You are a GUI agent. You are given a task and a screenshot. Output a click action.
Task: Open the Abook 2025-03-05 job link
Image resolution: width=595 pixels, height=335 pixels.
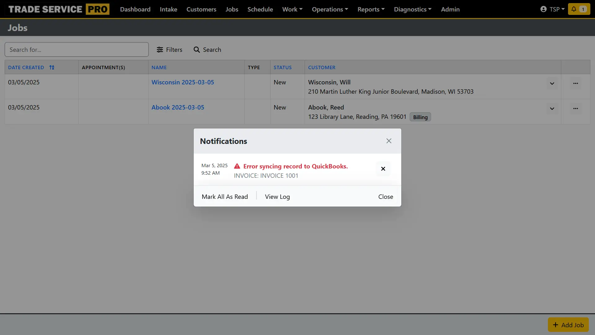pyautogui.click(x=178, y=107)
